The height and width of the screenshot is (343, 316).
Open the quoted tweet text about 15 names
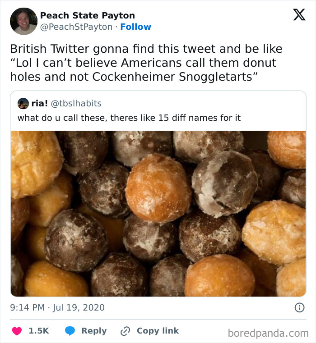point(129,118)
